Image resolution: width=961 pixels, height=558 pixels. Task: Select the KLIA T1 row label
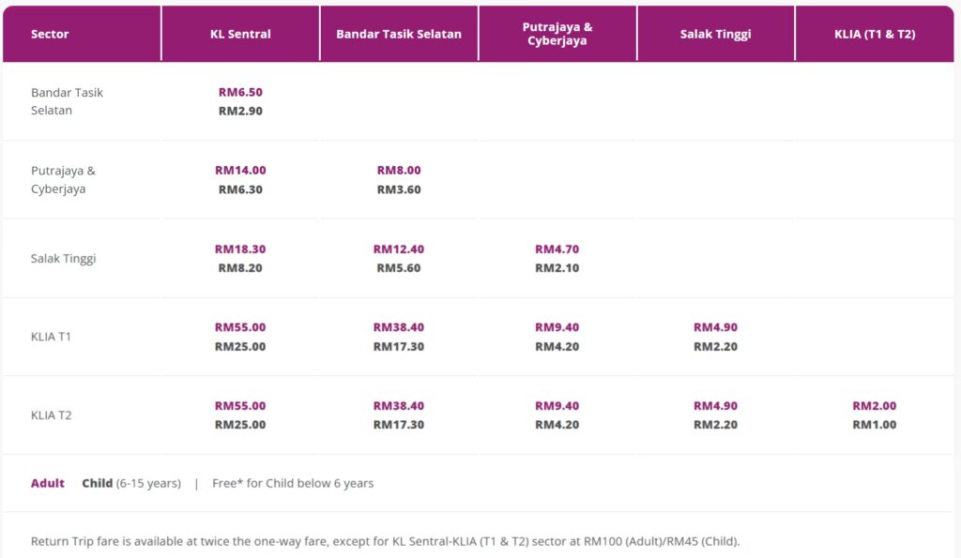(51, 337)
